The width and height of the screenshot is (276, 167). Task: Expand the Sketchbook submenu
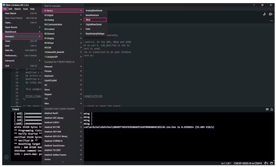[22, 32]
